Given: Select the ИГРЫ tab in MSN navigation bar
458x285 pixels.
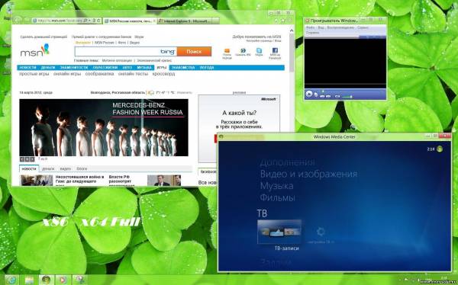Looking at the screenshot, I should (162, 67).
